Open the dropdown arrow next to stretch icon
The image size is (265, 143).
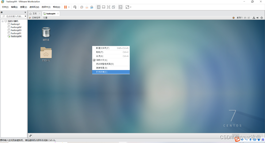pyautogui.click(x=131, y=7)
